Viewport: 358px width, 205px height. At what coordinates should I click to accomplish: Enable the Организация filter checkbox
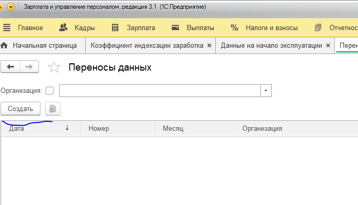(x=49, y=91)
